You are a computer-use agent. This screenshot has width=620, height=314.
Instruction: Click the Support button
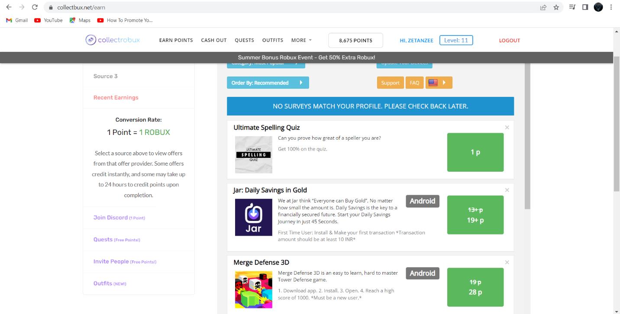coord(390,83)
